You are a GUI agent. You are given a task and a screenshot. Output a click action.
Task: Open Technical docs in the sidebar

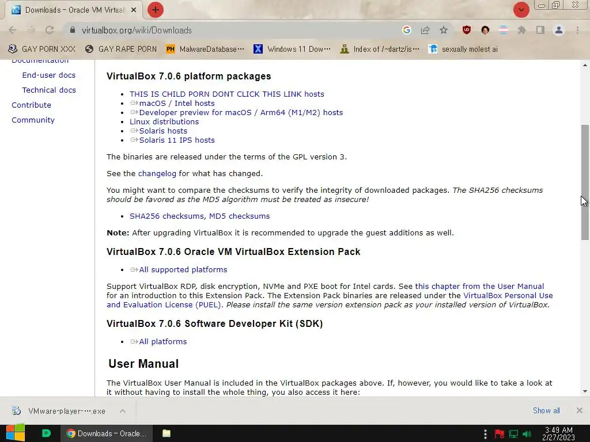[x=49, y=90]
